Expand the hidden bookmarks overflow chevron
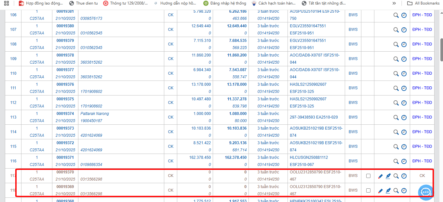The width and height of the screenshot is (443, 202). coord(394,3)
